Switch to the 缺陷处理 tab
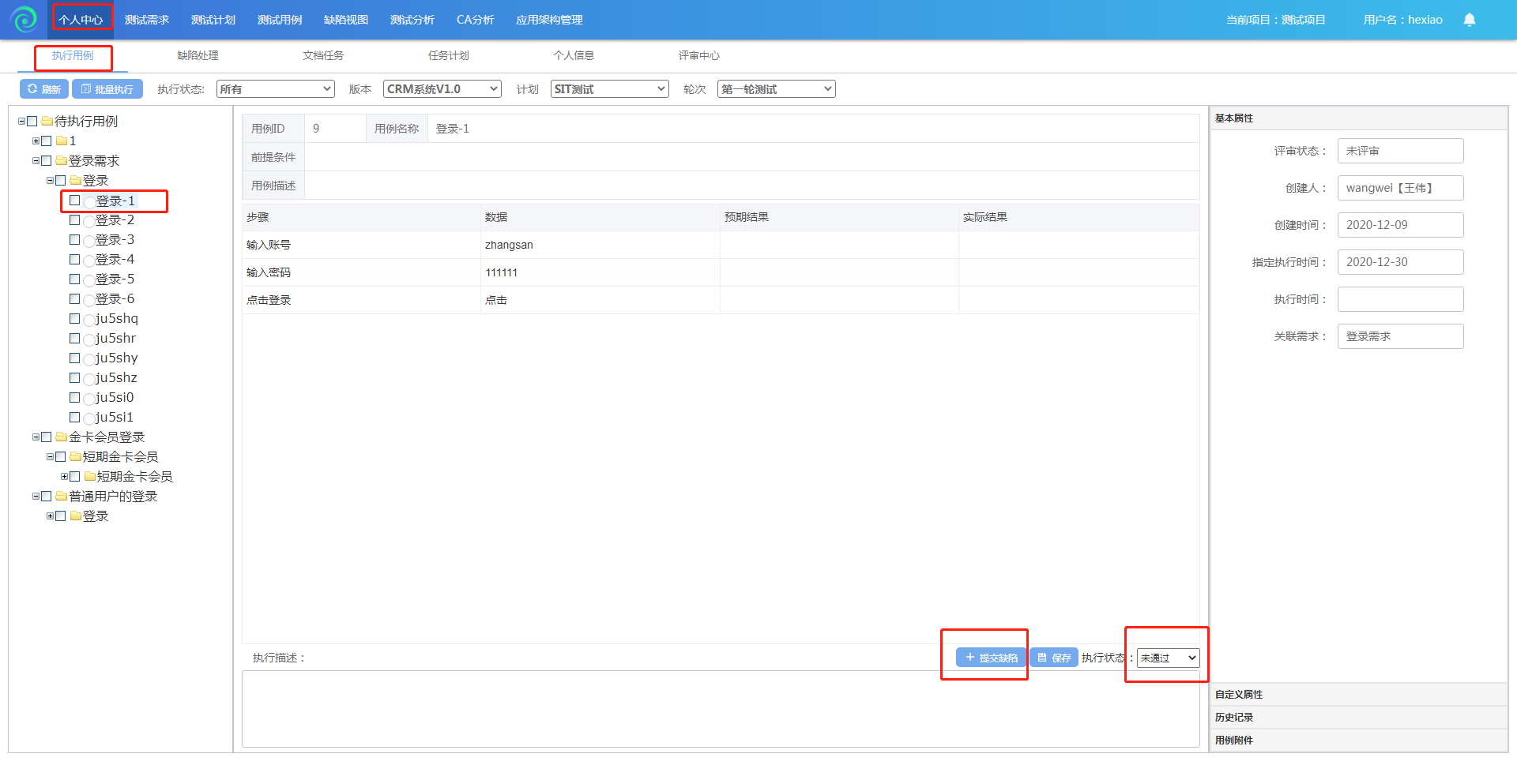1517x765 pixels. (x=198, y=55)
